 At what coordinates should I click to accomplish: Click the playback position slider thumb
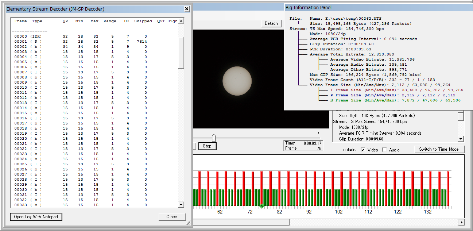coord(214,138)
